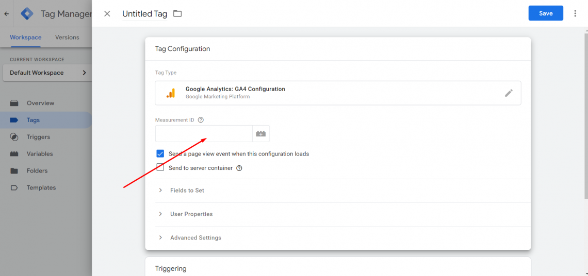Enable Send to server container checkbox
The height and width of the screenshot is (276, 588).
[x=160, y=168]
